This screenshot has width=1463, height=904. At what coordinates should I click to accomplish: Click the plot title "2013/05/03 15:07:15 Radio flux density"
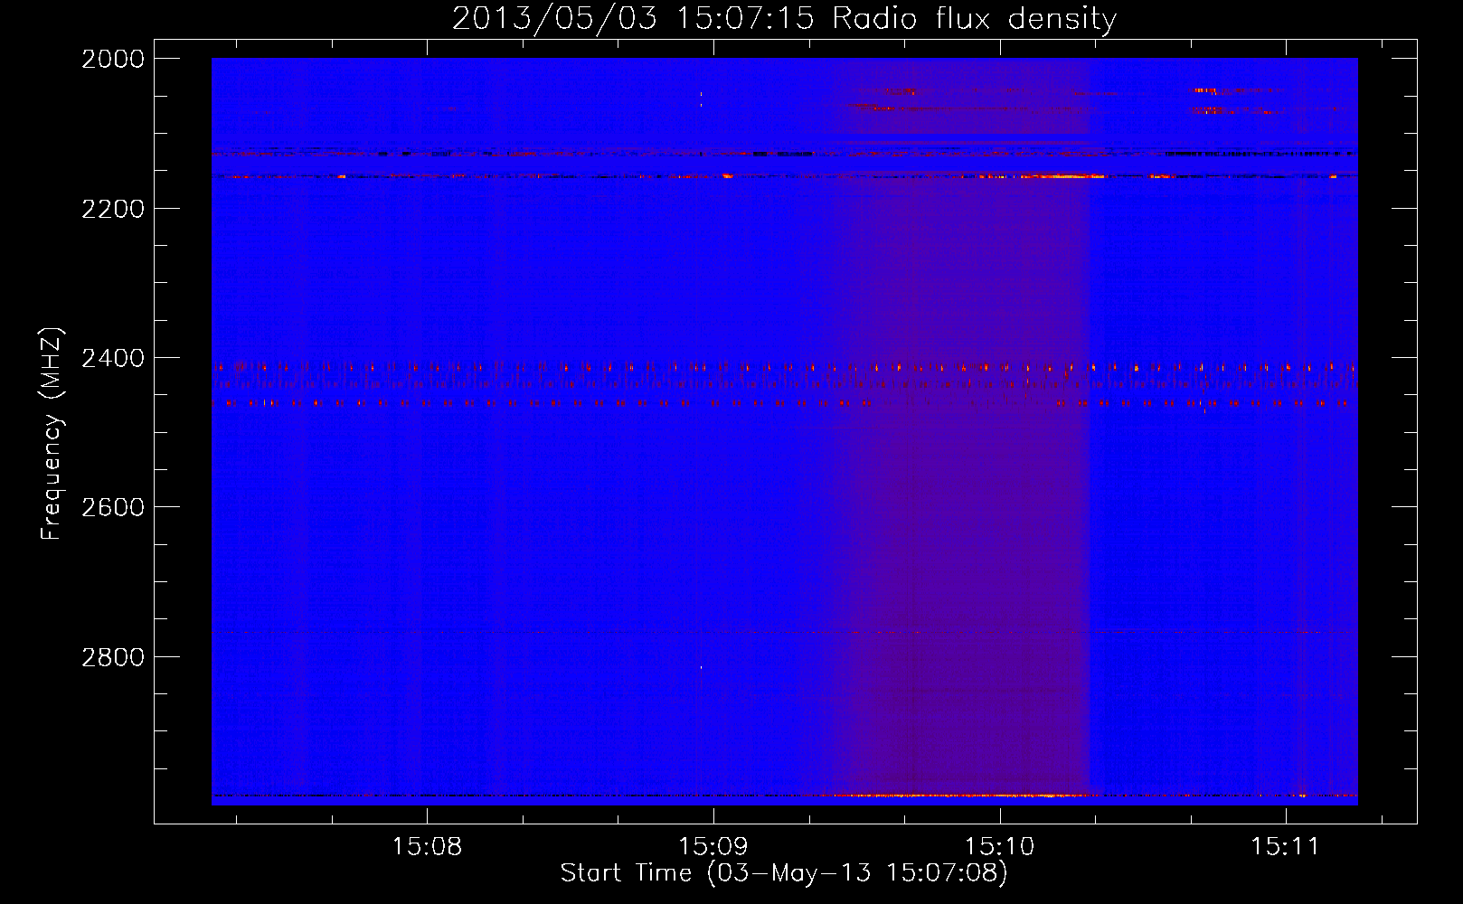[784, 18]
